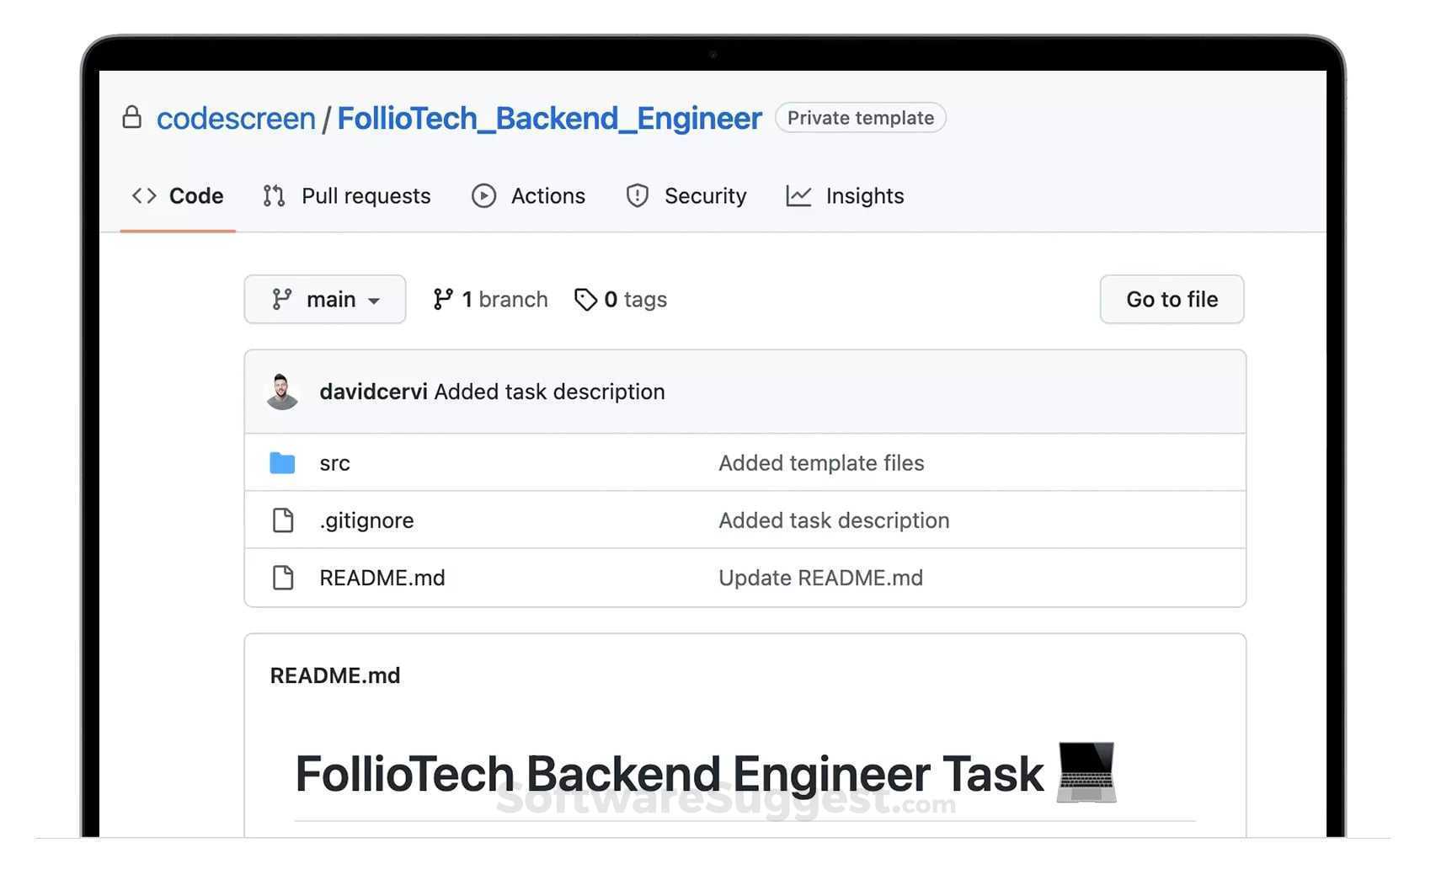Click the Pull requests icon
This screenshot has width=1452, height=880.
[273, 195]
